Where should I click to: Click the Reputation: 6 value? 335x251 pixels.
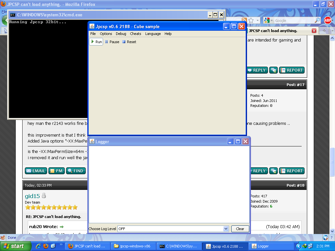(271, 206)
